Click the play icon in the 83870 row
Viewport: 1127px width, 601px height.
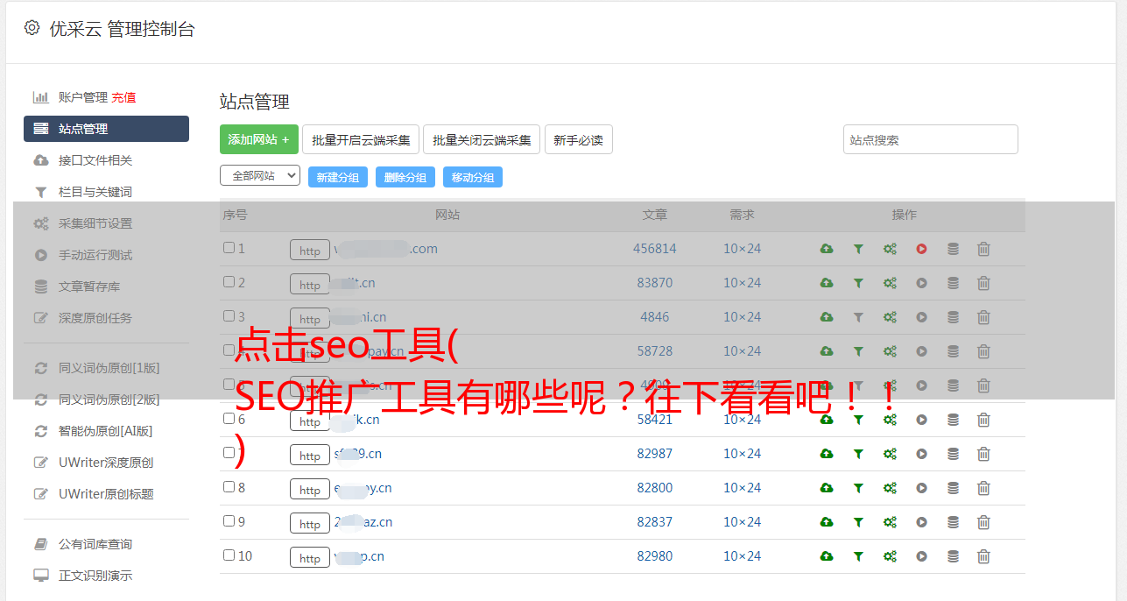click(921, 283)
